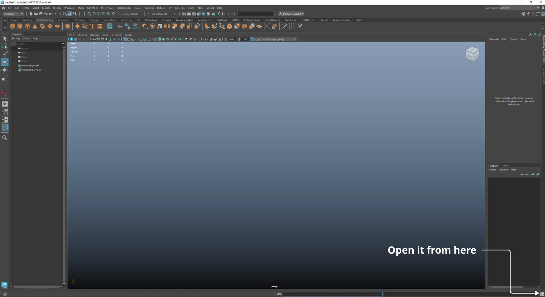
Task: Open the Script Editor icon at bottom-right
Action: point(542,294)
